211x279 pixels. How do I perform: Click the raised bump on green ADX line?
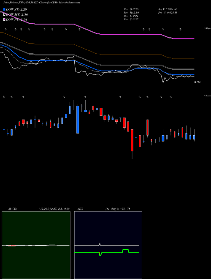pyautogui.click(x=126, y=251)
